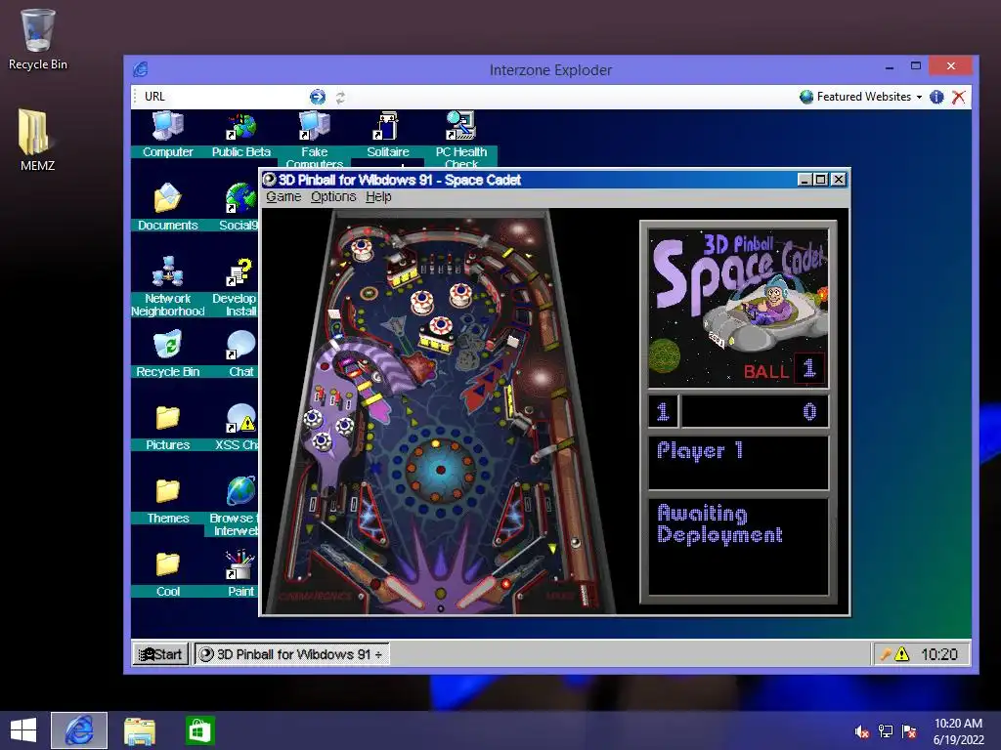Click the refresh arrows icon in URL bar
Image resolution: width=1001 pixels, height=750 pixels.
tap(340, 97)
